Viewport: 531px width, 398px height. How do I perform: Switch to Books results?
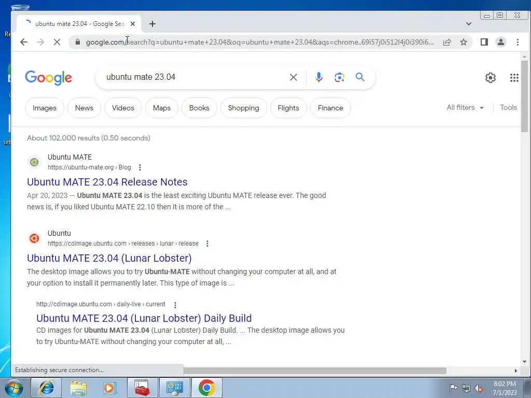199,108
